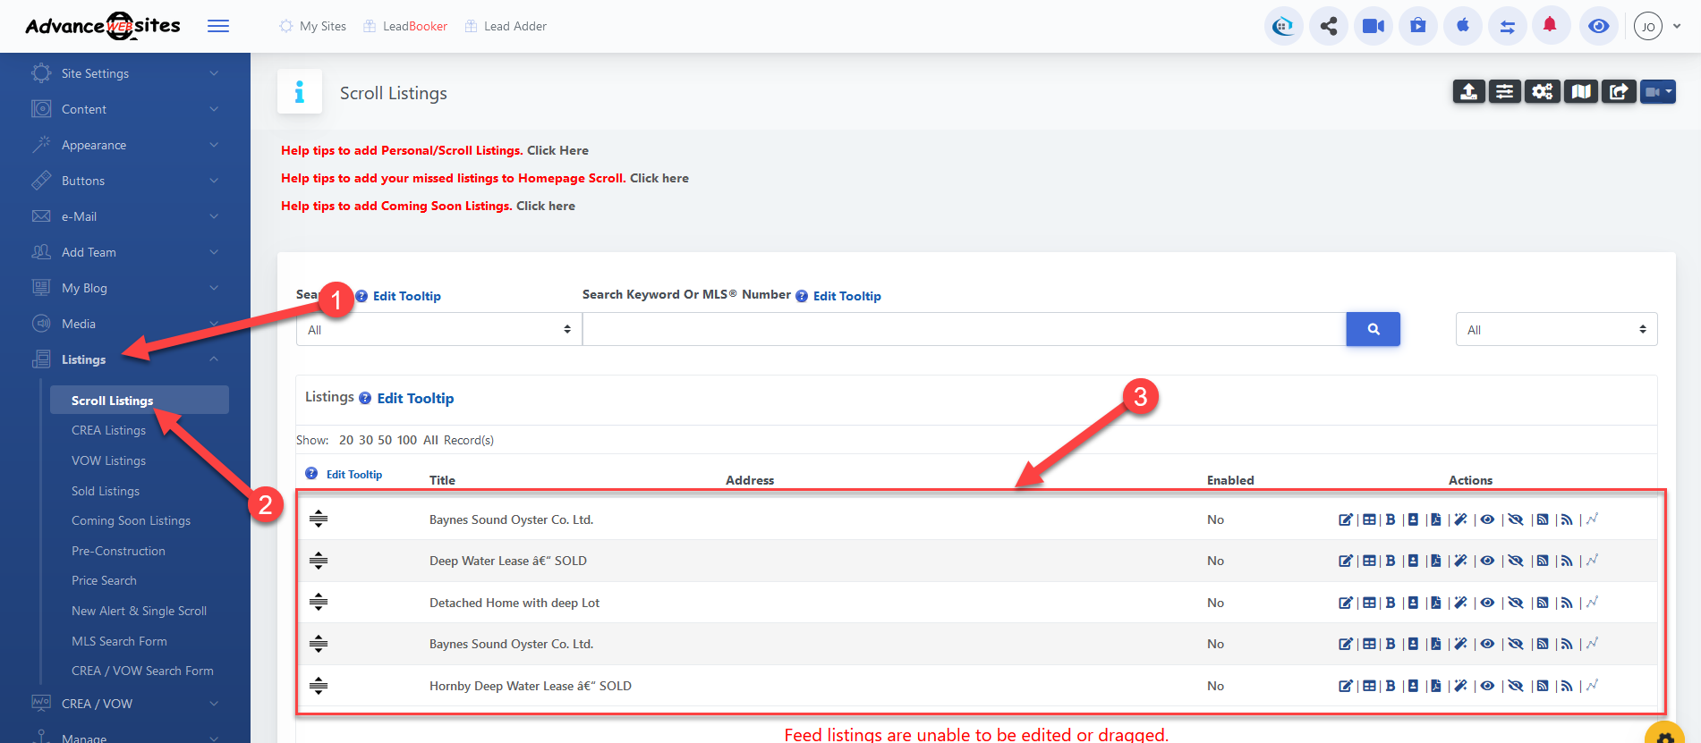Click the PDF icon for Hornby Deep Water Lease

coord(1436,686)
